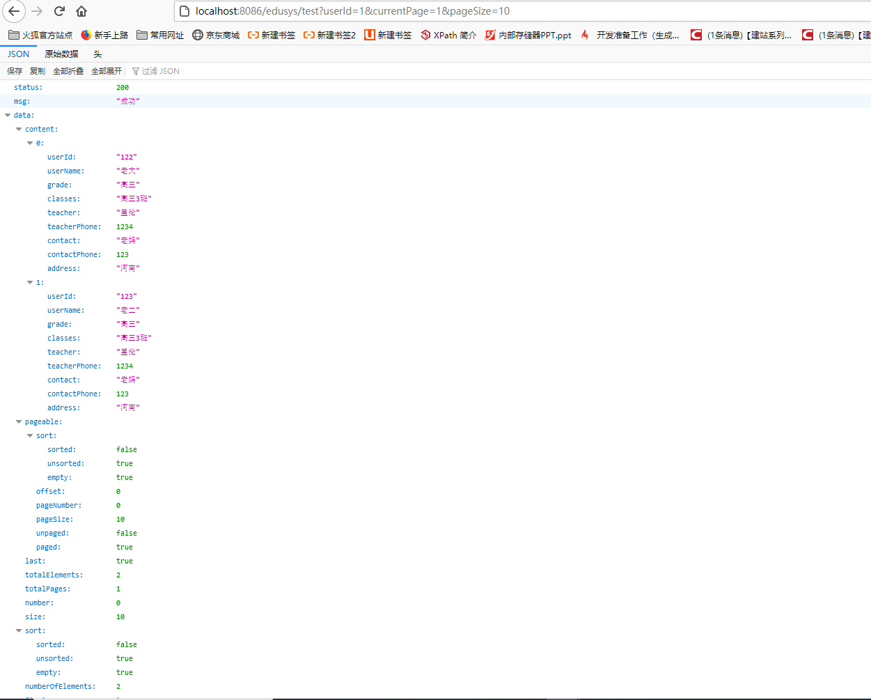Viewport: 871px width, 700px height.
Task: Select the numberOfElements row
Action: (x=435, y=686)
